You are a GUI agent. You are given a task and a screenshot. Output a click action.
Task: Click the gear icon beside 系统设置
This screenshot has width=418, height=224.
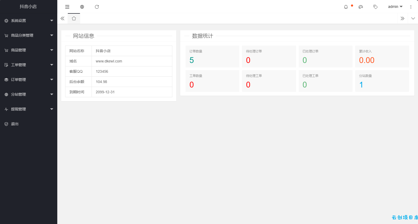[x=6, y=21]
